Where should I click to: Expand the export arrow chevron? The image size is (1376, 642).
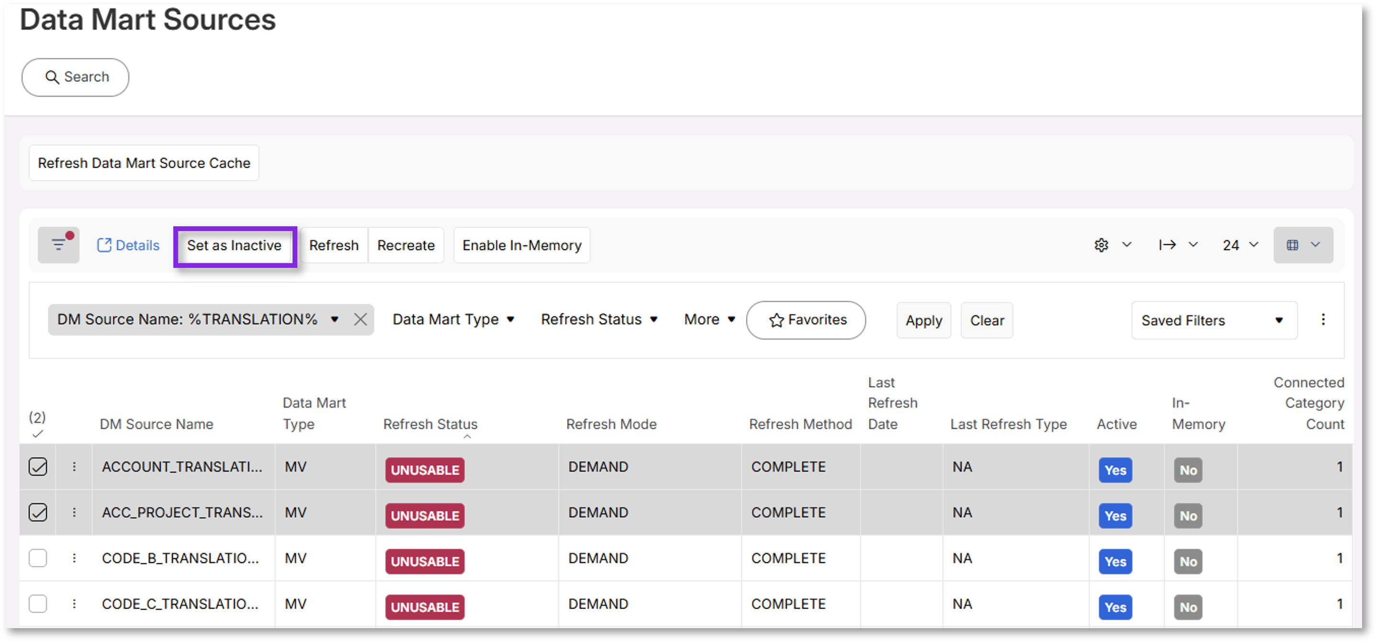pyautogui.click(x=1193, y=244)
